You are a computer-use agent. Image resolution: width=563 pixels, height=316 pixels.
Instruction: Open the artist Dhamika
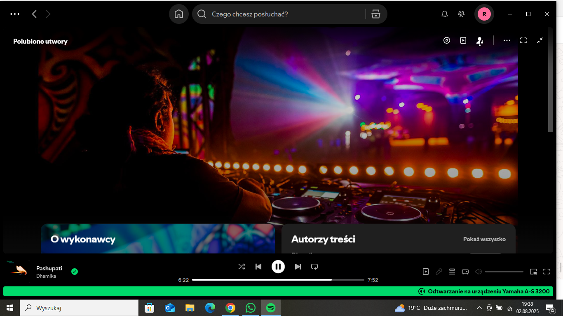click(46, 276)
